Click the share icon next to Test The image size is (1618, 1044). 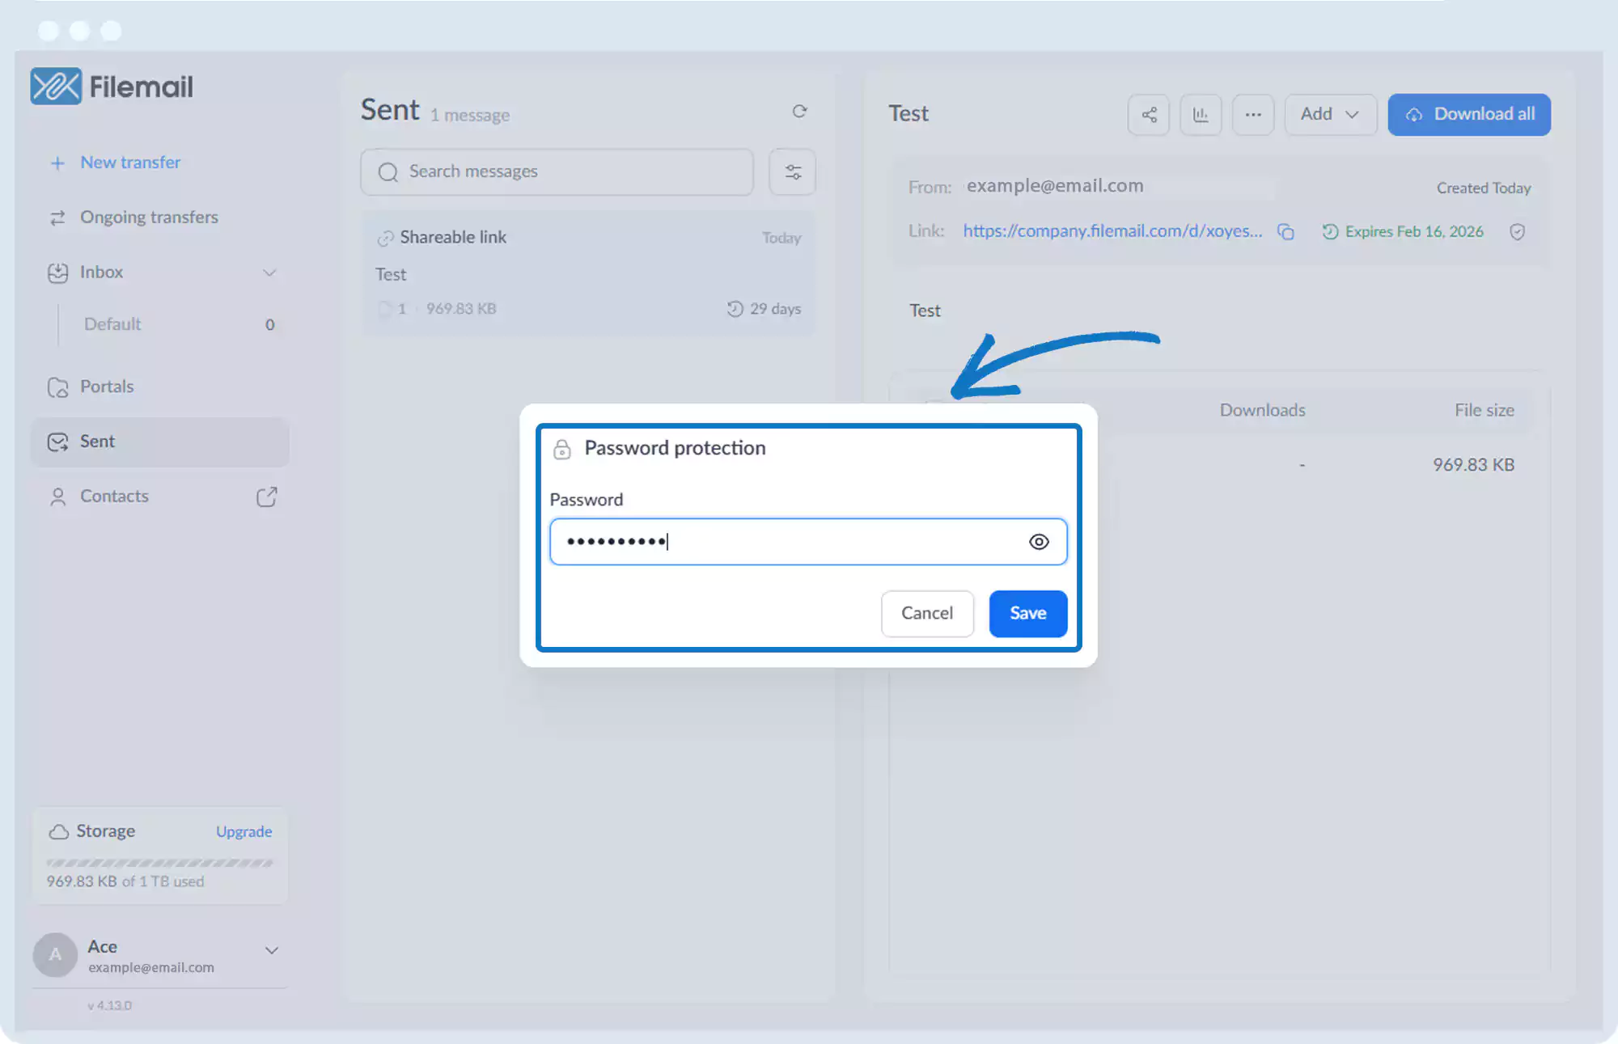click(x=1149, y=115)
